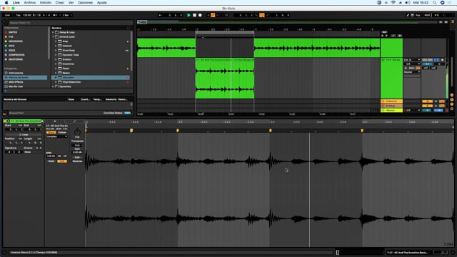The image size is (457, 257).
Task: Click the Transpose knob in Sample box
Action: 77,132
